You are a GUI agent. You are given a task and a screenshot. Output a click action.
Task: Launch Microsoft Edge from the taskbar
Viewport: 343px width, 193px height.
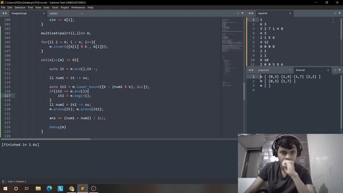tap(49, 188)
